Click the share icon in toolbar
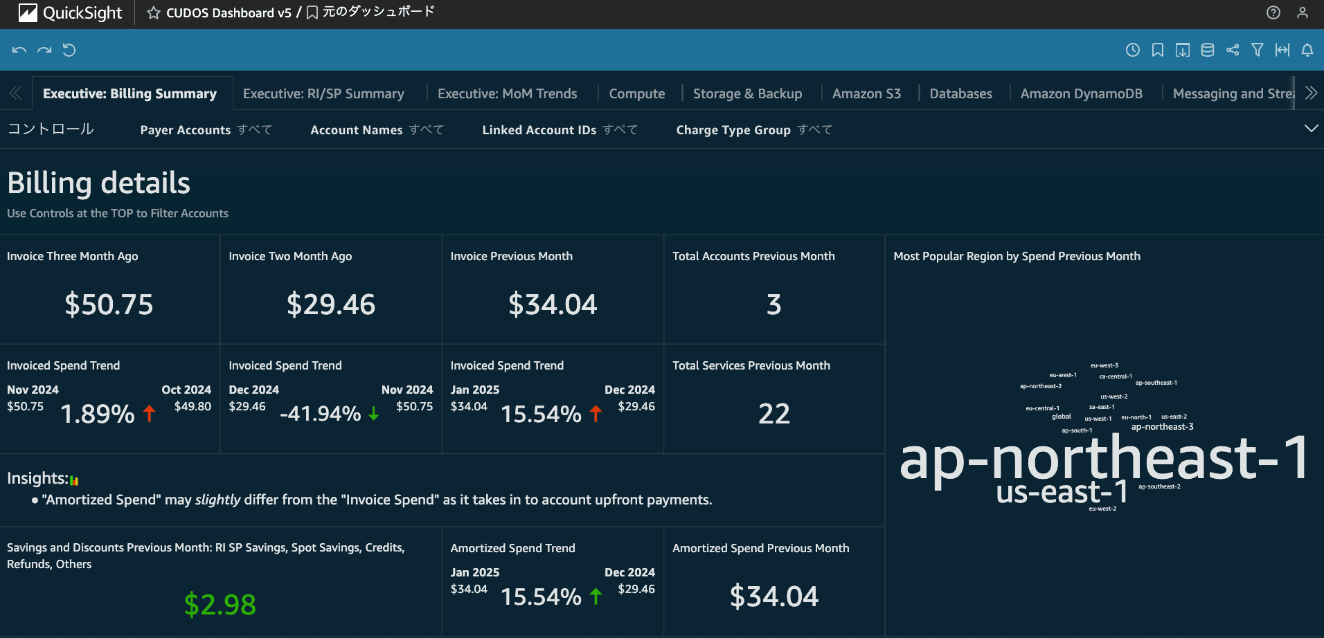 point(1233,50)
